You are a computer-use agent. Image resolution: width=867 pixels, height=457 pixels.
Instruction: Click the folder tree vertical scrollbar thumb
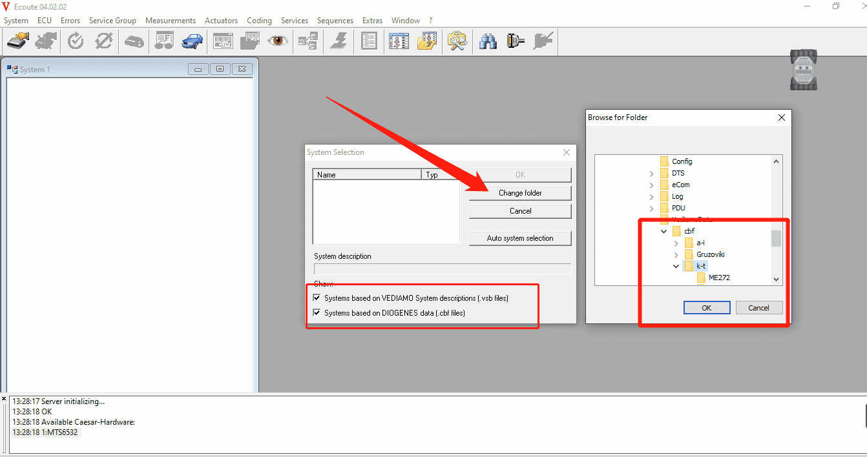tap(776, 239)
